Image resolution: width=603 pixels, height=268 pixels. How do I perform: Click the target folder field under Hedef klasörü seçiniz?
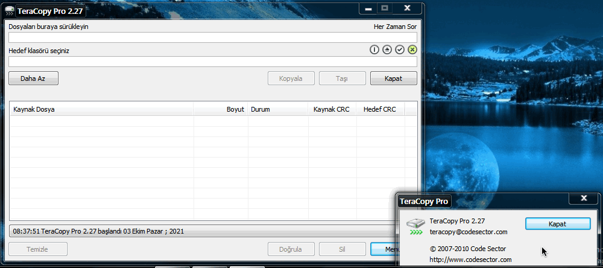pos(213,62)
